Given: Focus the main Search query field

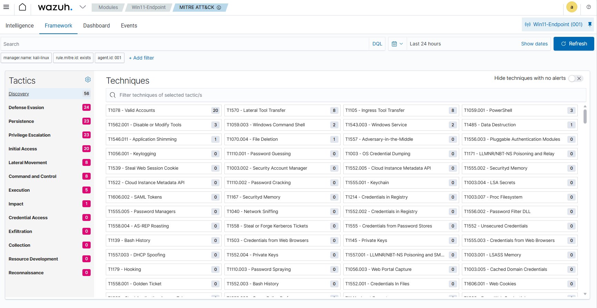Looking at the screenshot, I should pyautogui.click(x=185, y=44).
